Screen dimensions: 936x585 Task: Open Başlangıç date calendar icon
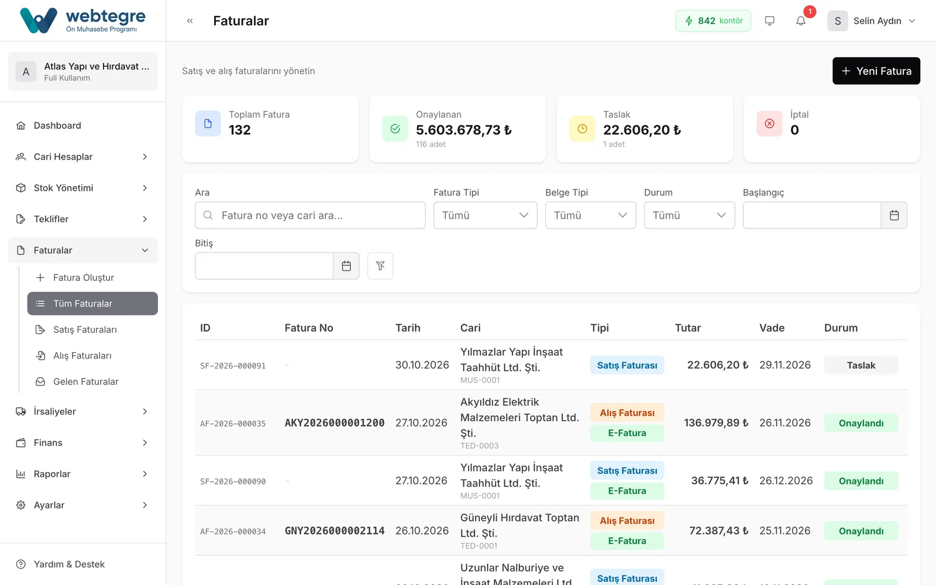[894, 215]
